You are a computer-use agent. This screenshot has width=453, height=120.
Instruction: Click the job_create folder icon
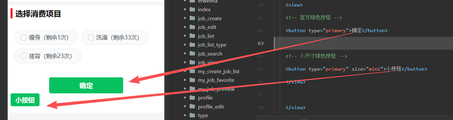(192, 18)
